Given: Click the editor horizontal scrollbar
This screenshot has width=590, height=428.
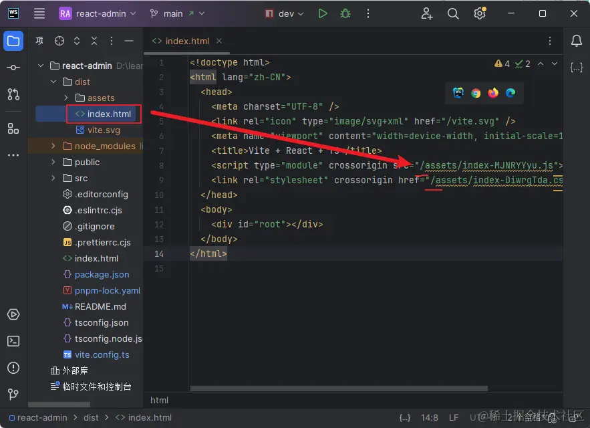Looking at the screenshot, I should click(339, 389).
